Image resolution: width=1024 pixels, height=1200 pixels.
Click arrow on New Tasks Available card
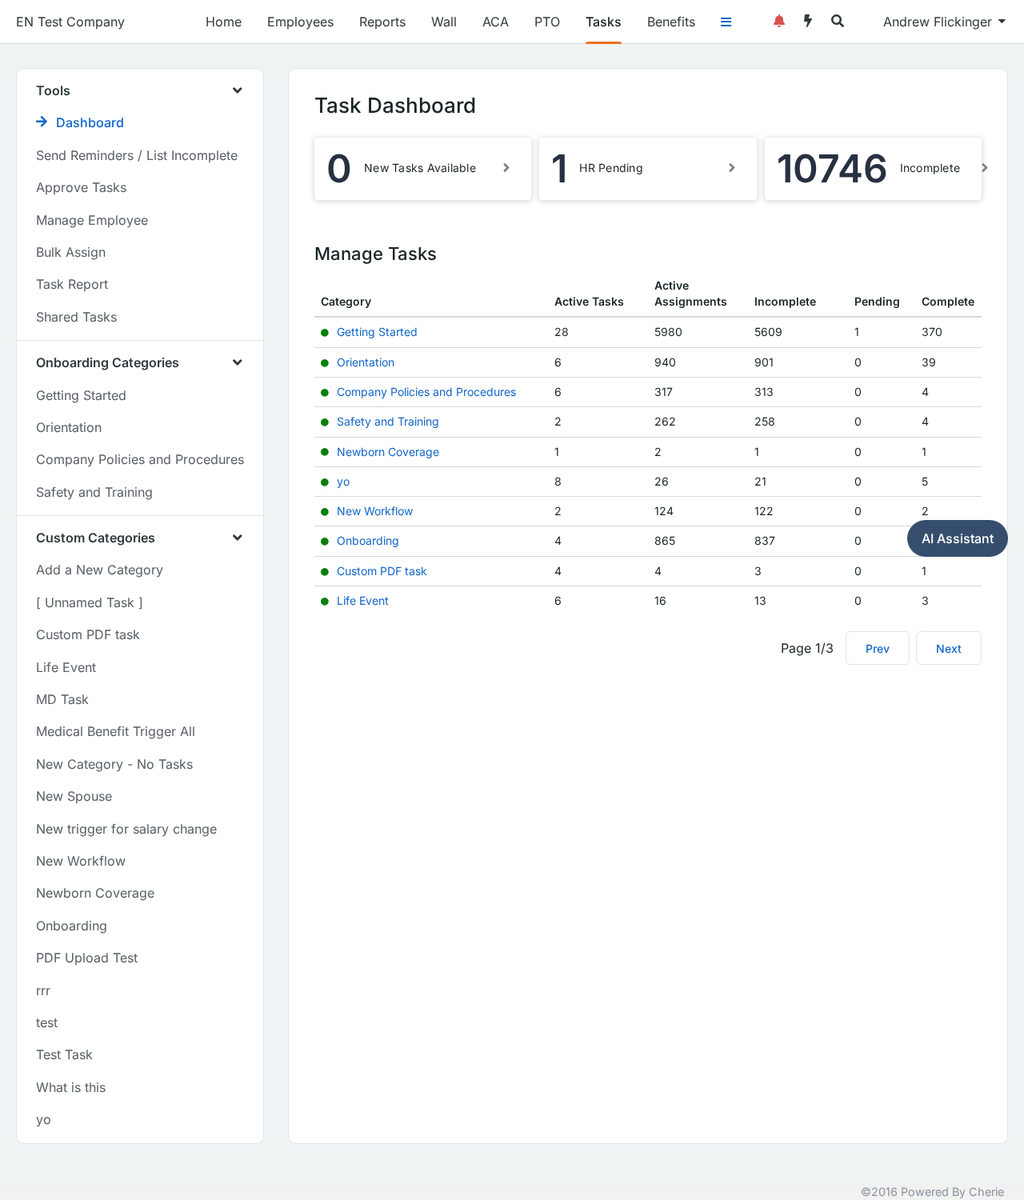506,168
